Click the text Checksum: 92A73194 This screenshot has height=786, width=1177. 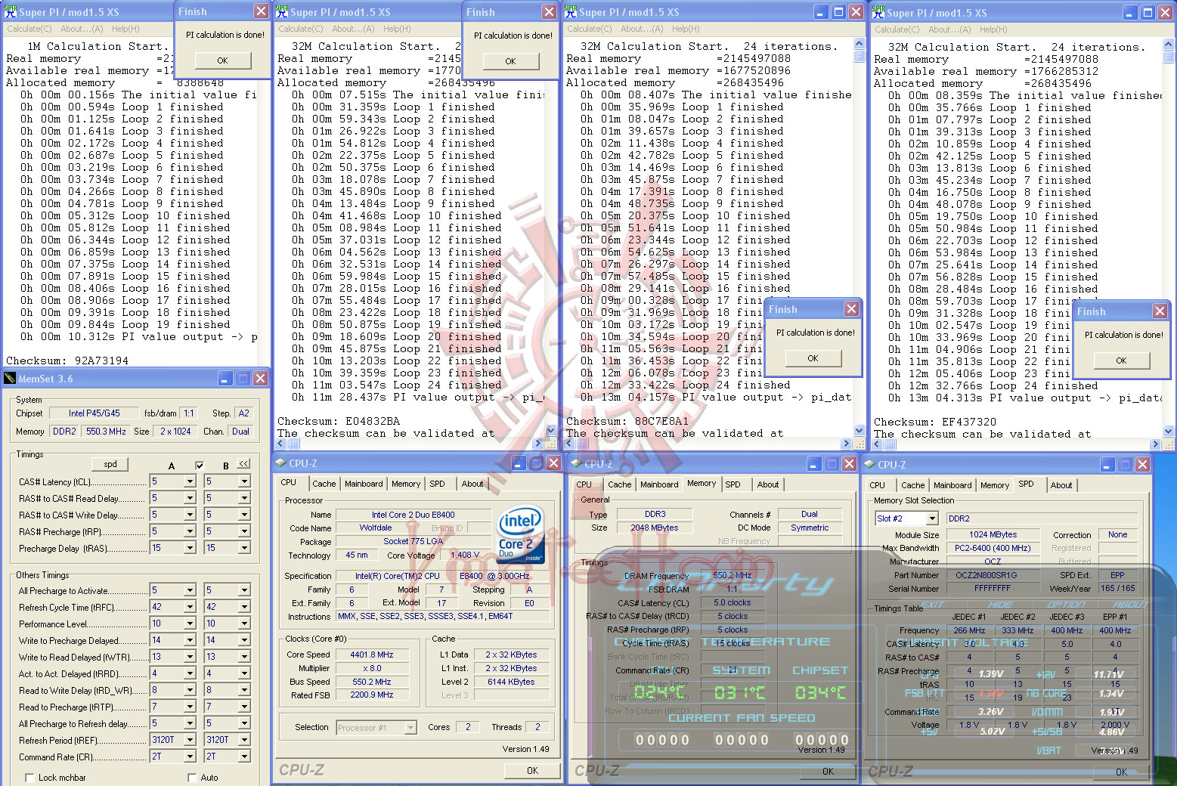67,361
